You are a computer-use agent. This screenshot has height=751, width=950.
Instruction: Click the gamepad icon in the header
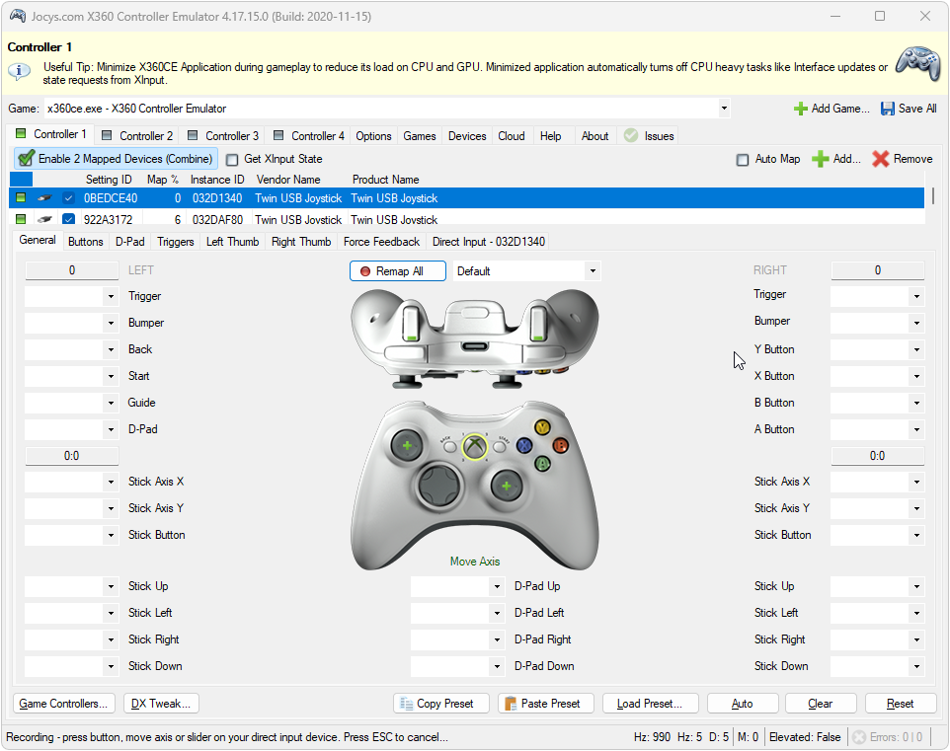click(x=917, y=63)
